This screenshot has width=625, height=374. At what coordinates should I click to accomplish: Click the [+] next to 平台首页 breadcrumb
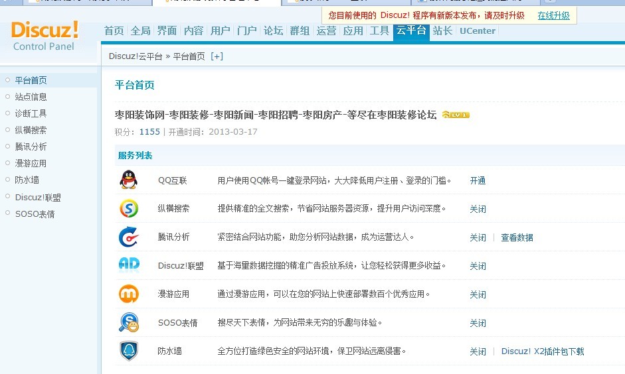point(217,56)
